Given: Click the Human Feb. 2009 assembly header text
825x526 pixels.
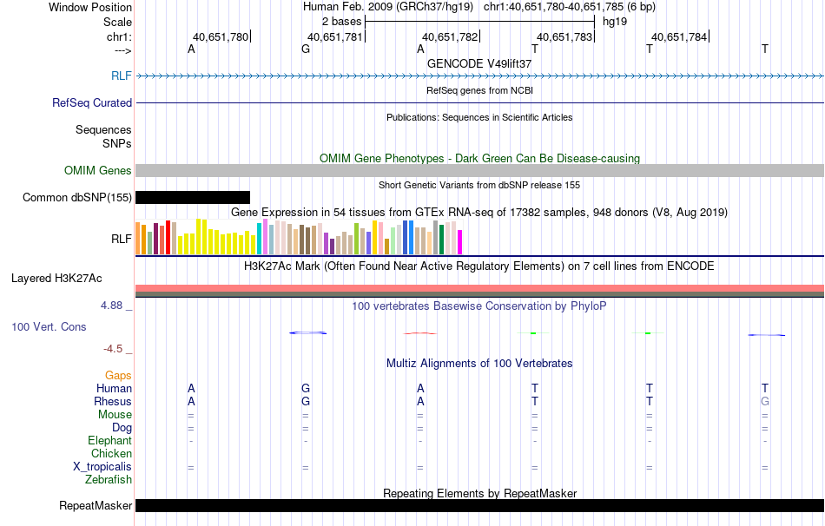Looking at the screenshot, I should pos(388,7).
